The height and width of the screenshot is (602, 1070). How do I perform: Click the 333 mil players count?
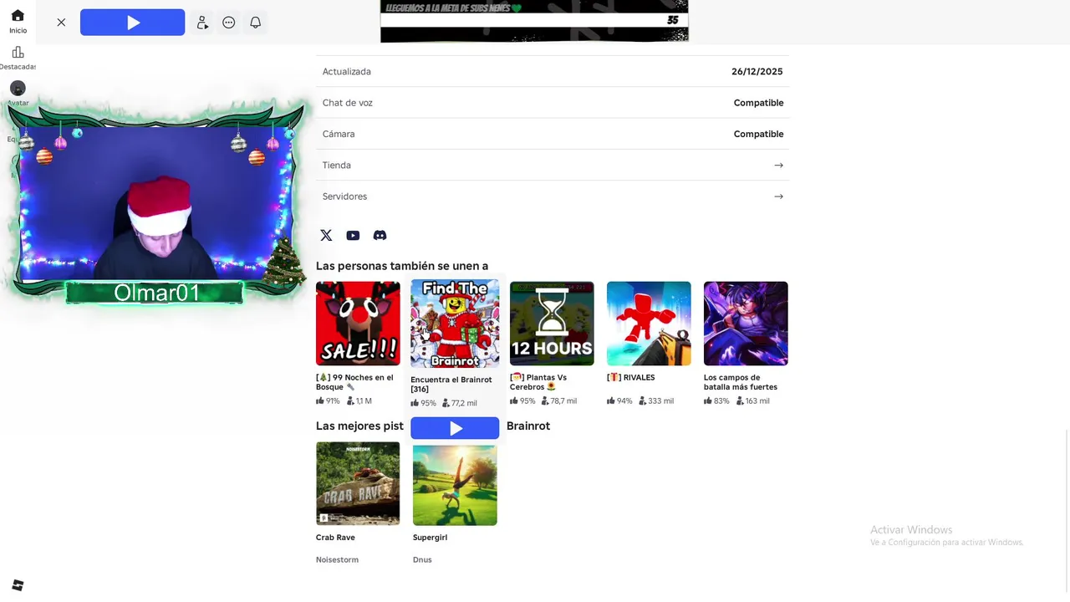(656, 401)
